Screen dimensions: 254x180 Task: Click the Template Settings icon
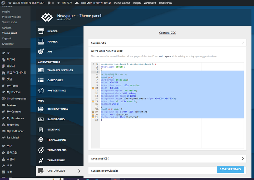(x=41, y=70)
